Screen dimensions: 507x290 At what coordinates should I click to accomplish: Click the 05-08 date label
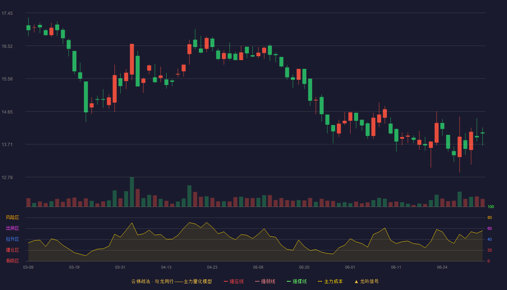coord(258,267)
